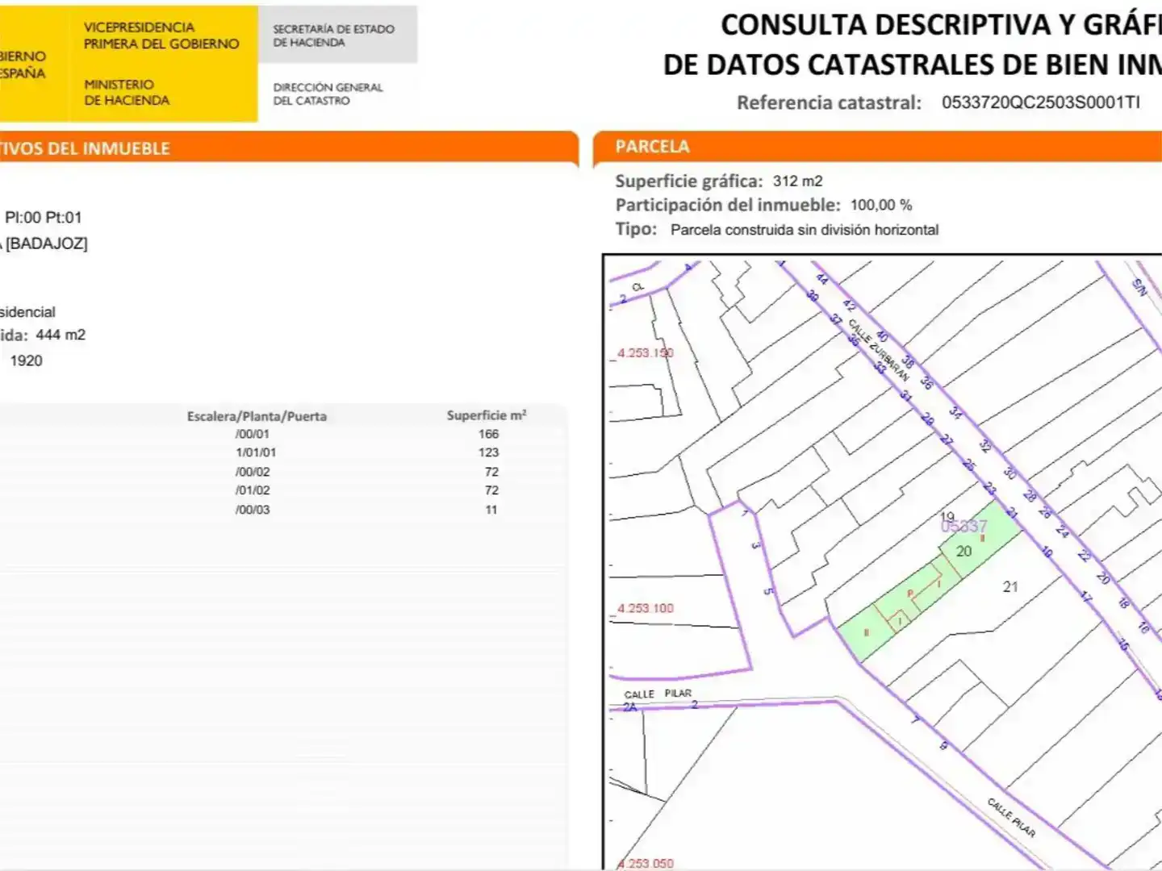The width and height of the screenshot is (1162, 871).
Task: Click the 4.253.050 coordinate label on the map
Action: pos(646,863)
